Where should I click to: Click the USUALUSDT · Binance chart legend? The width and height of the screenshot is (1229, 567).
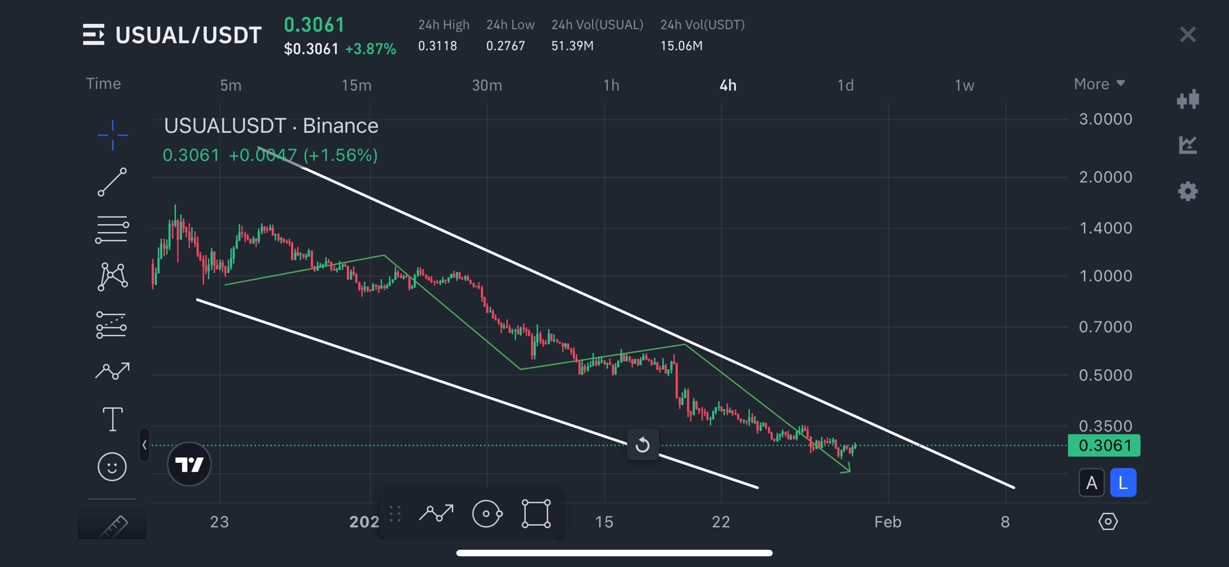coord(271,126)
